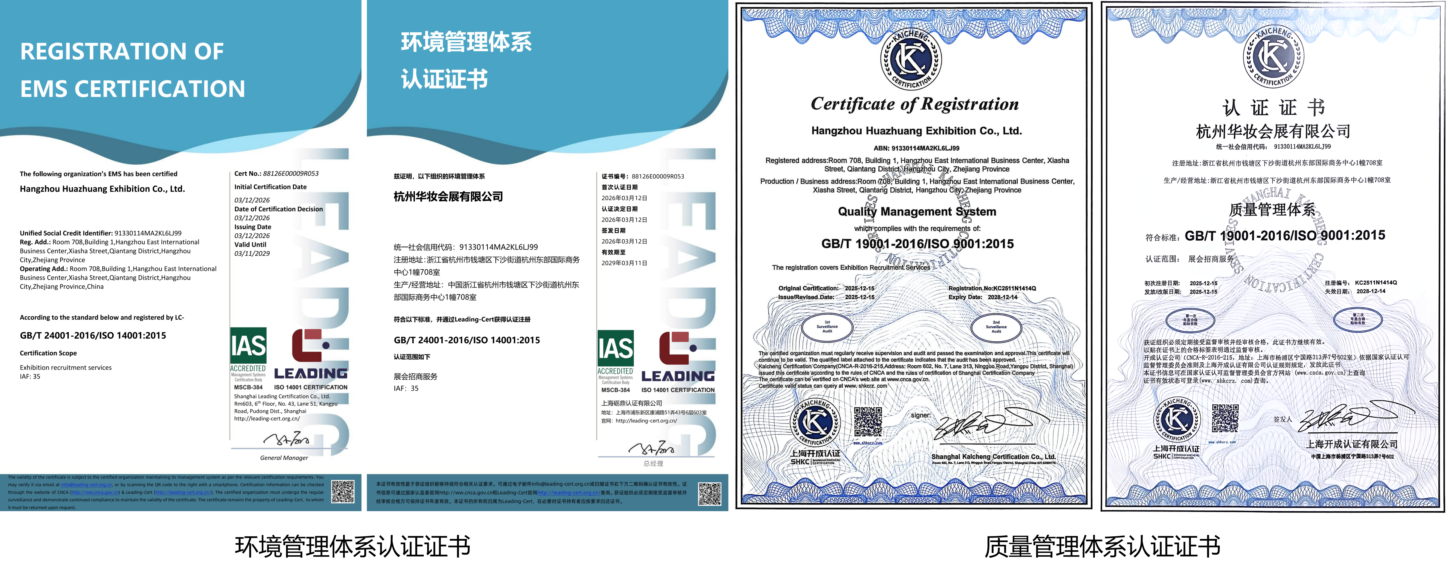Click the 'Date of Certification Decision' label

(279, 209)
